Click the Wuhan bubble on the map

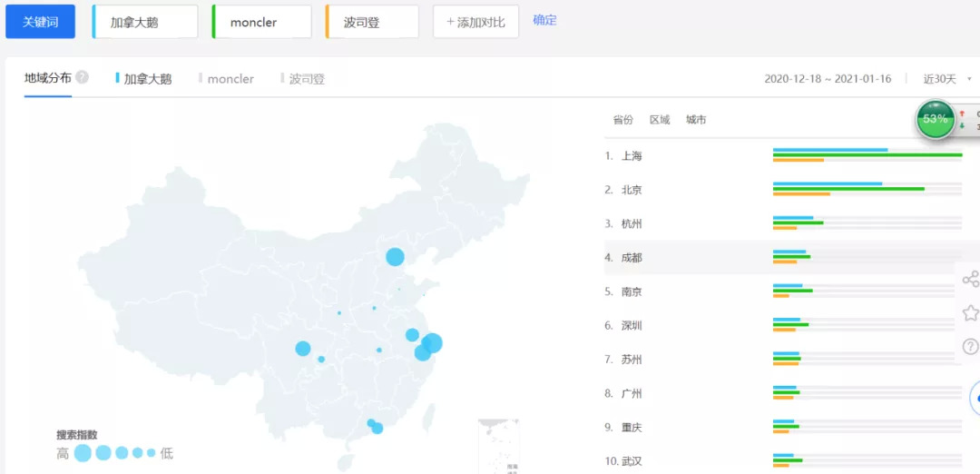[378, 351]
